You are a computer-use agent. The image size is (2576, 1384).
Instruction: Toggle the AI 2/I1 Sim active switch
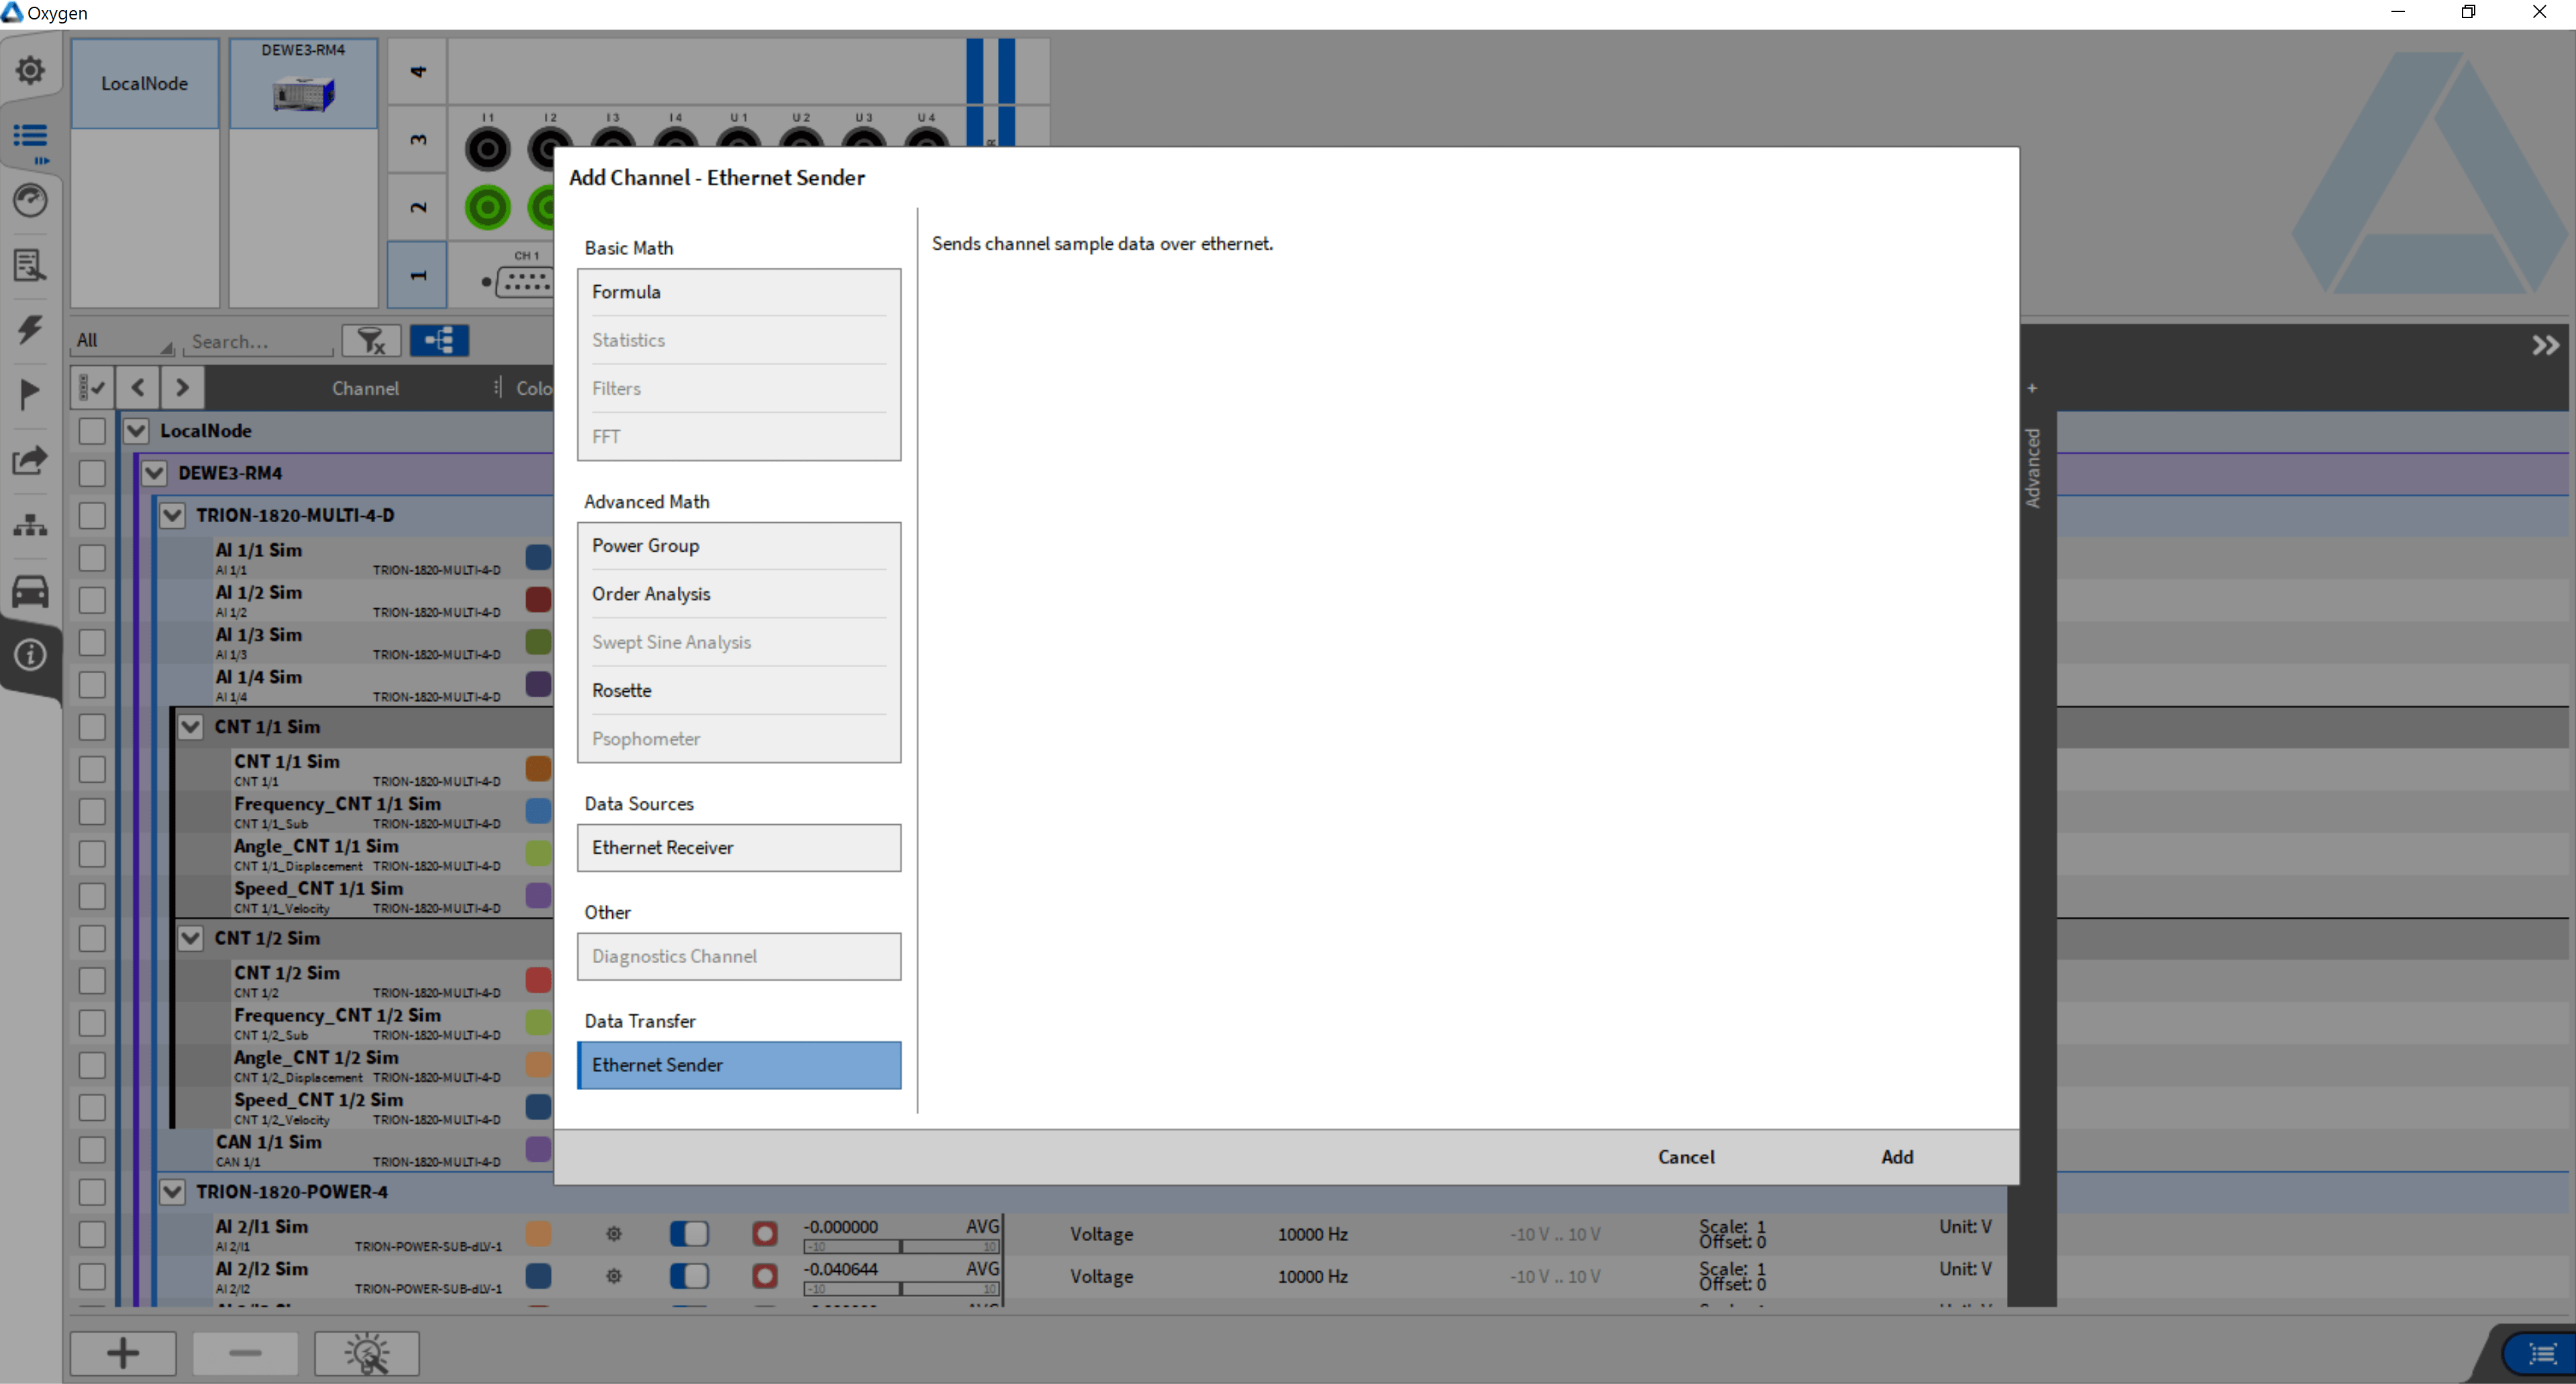coord(689,1234)
